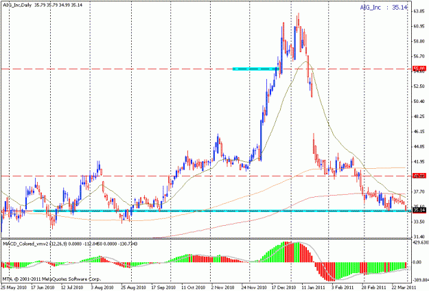429x291 pixels.
Task: Click the 3 Aug 2010 date label
Action: point(102,288)
